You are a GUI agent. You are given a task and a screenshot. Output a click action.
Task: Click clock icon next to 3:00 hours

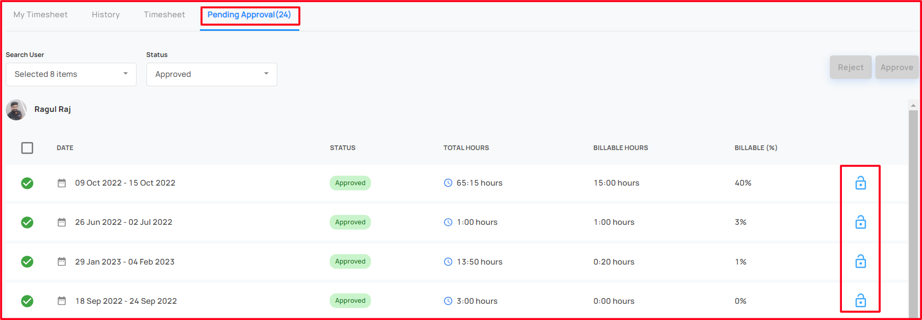448,301
